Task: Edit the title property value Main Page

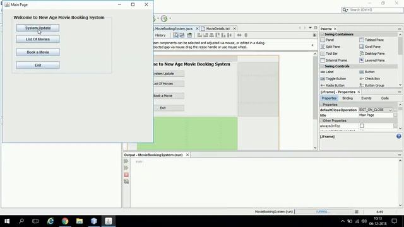Action: [376, 115]
